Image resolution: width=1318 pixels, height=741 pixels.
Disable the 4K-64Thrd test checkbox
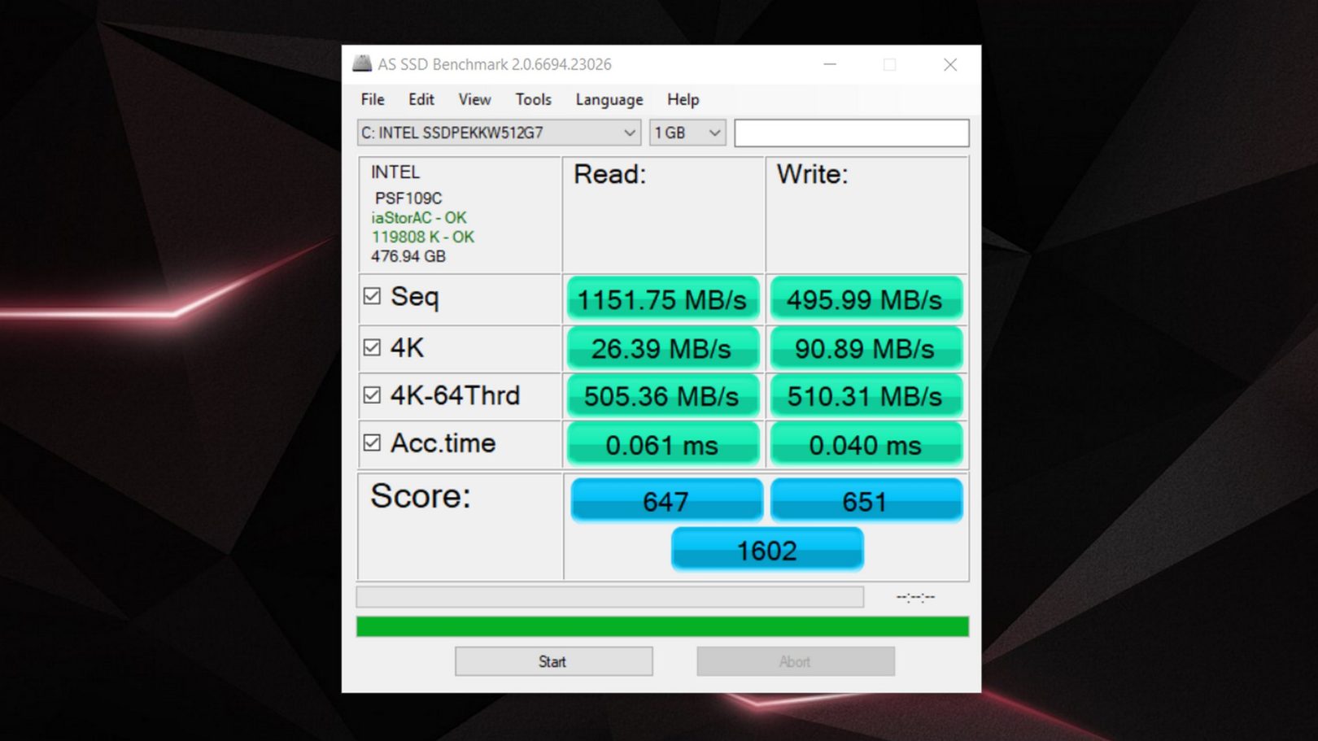click(372, 395)
